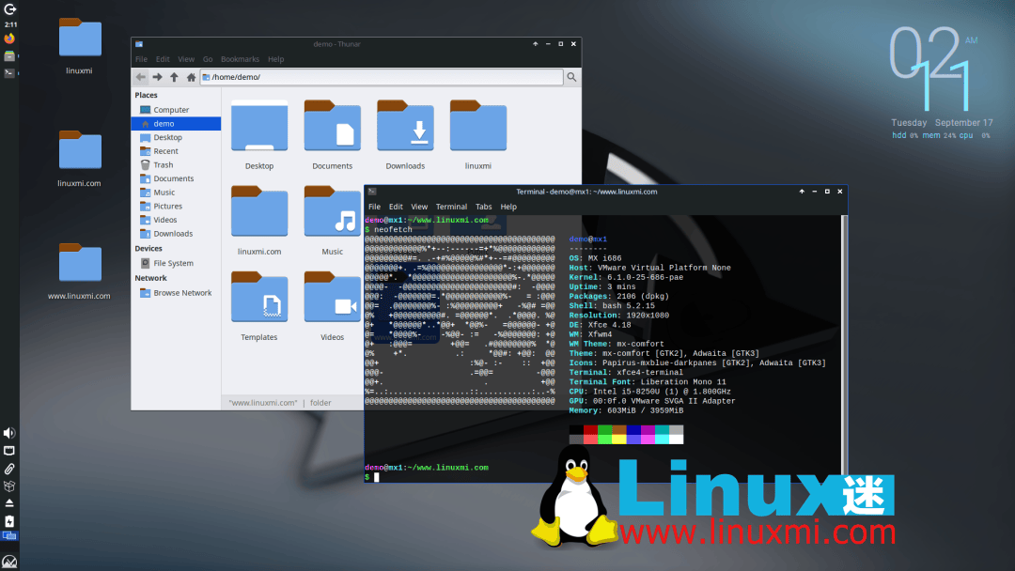Click the search magnifier in Thunar address bar
1015x571 pixels.
pyautogui.click(x=572, y=77)
